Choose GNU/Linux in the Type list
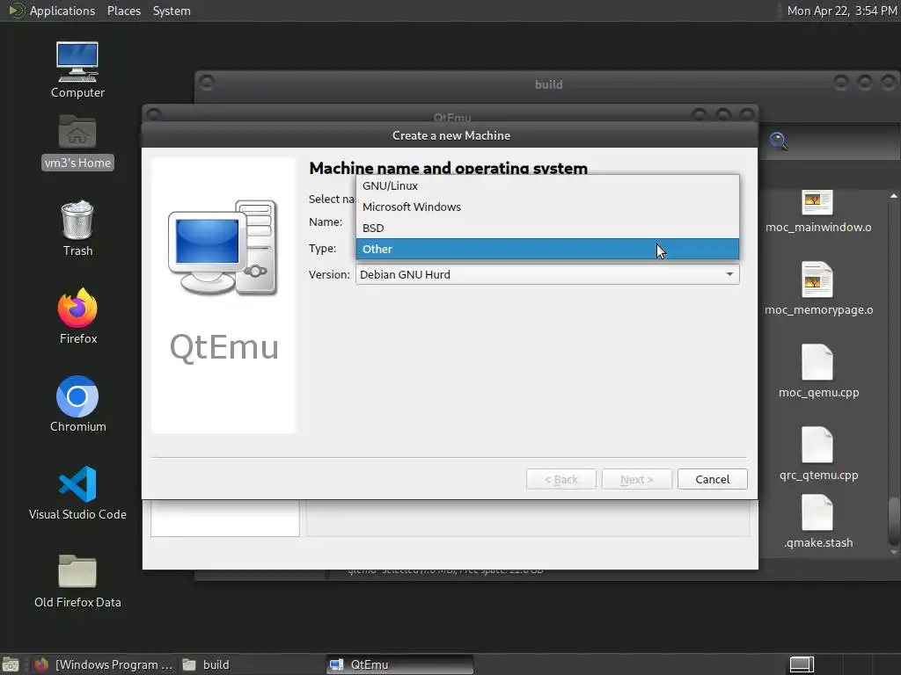The image size is (901, 675). [x=547, y=186]
